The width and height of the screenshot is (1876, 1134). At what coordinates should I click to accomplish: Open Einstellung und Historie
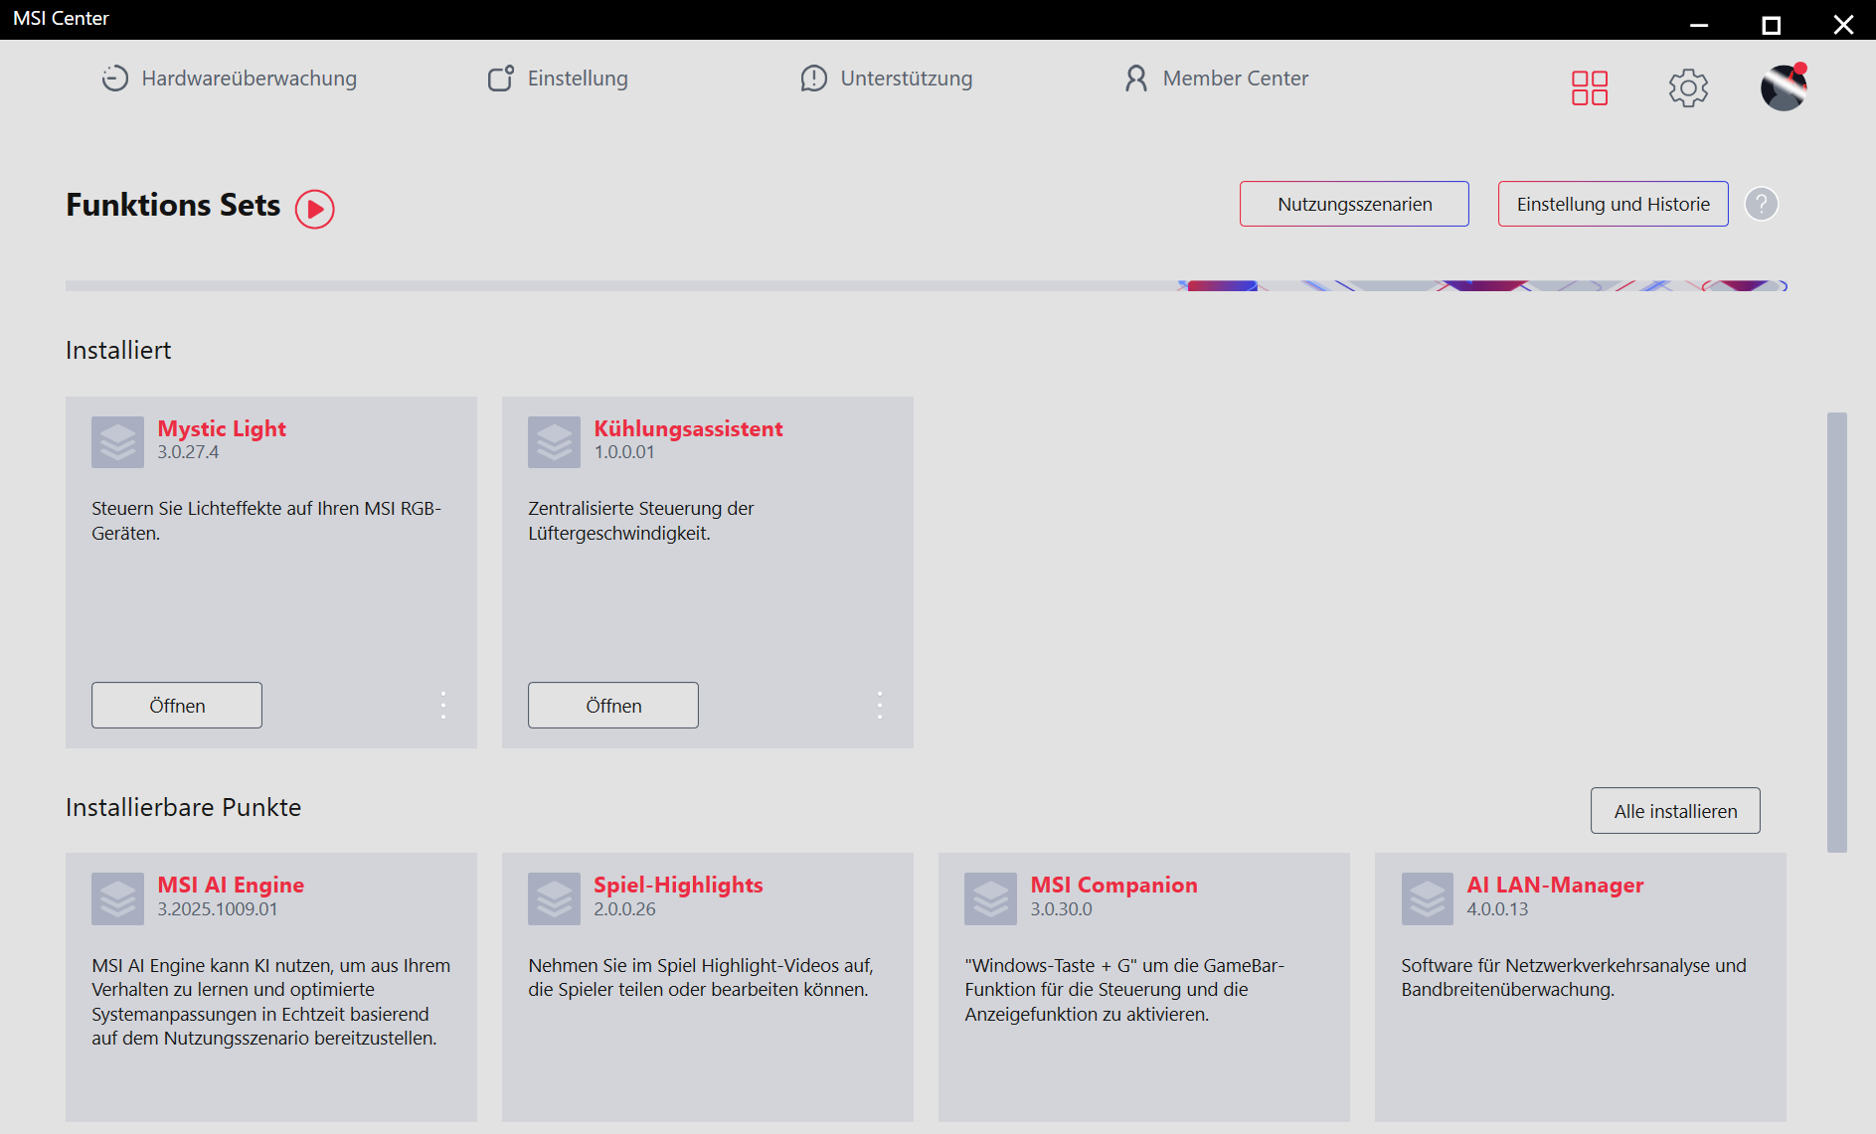(x=1613, y=204)
